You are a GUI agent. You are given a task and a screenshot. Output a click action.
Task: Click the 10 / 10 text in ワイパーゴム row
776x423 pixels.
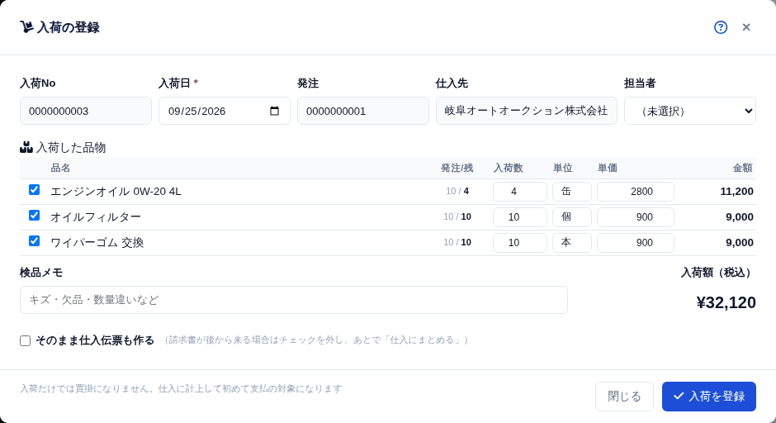[457, 243]
